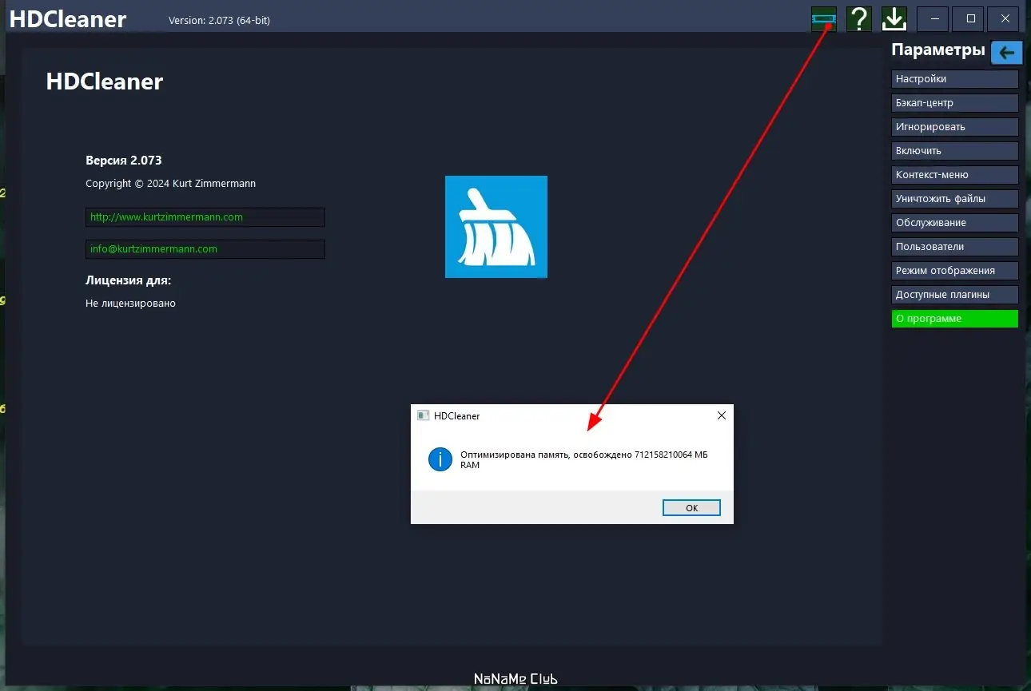This screenshot has height=691, width=1031.
Task: Select the highlighted О программе item
Action: click(955, 319)
